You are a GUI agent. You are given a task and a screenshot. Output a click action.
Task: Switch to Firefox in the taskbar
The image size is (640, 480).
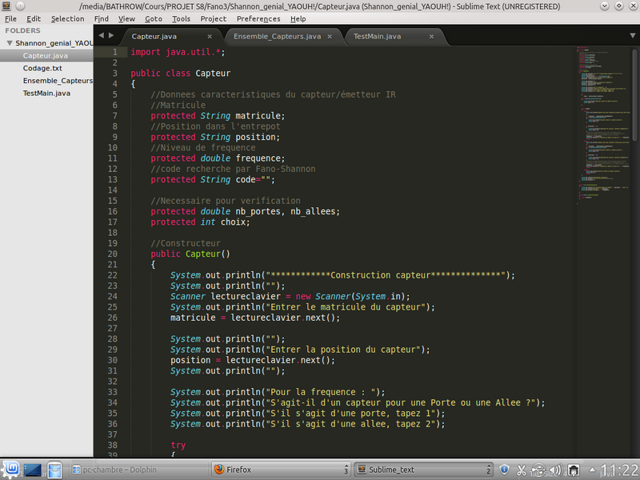pyautogui.click(x=239, y=470)
